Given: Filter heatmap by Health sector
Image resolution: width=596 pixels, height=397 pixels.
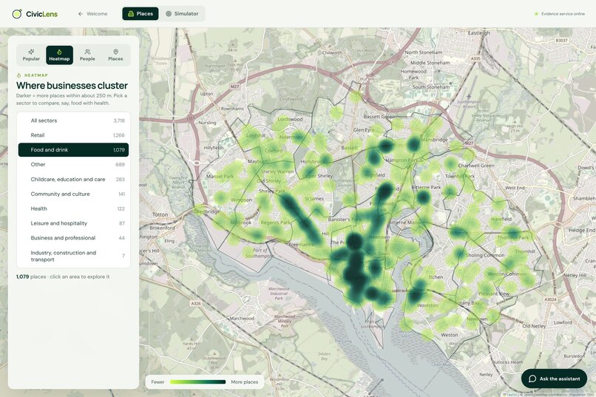Looking at the screenshot, I should click(x=73, y=208).
